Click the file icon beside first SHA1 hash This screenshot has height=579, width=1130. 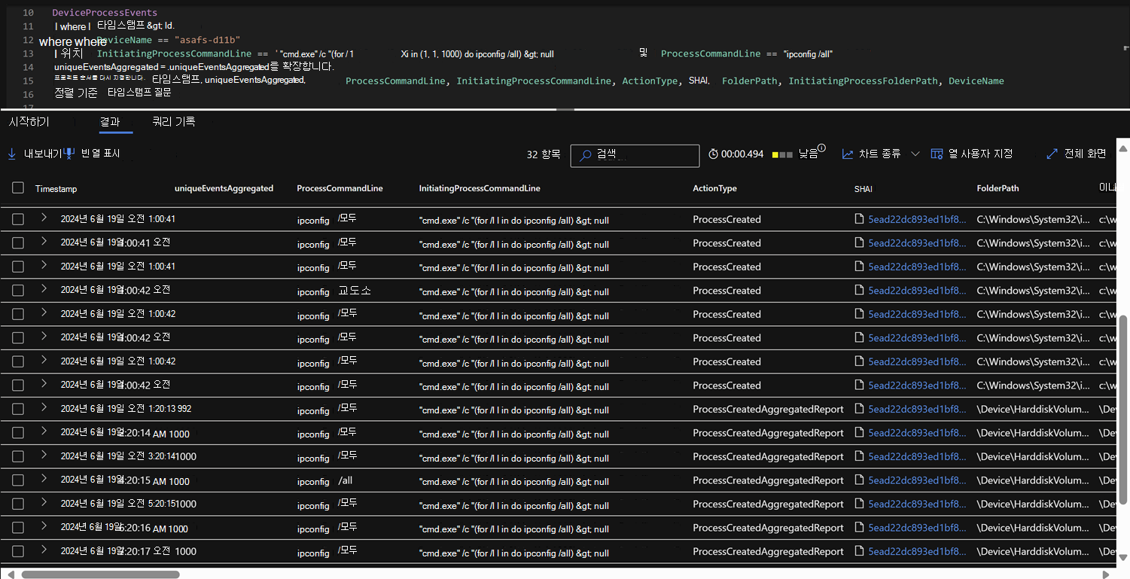[859, 220]
